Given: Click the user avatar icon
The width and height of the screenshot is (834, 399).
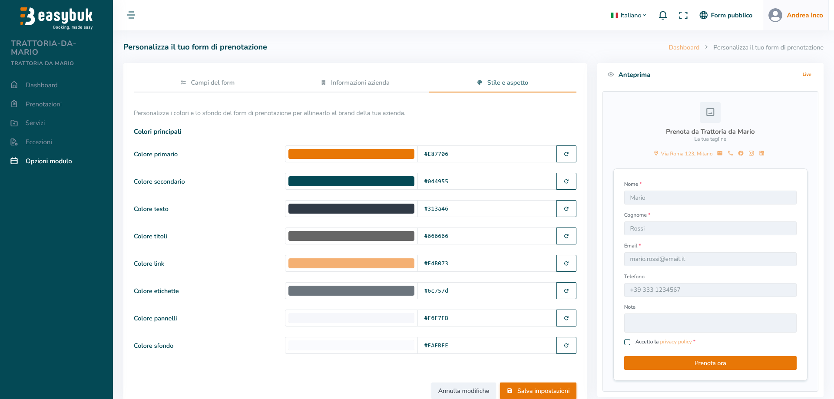Looking at the screenshot, I should pyautogui.click(x=775, y=15).
